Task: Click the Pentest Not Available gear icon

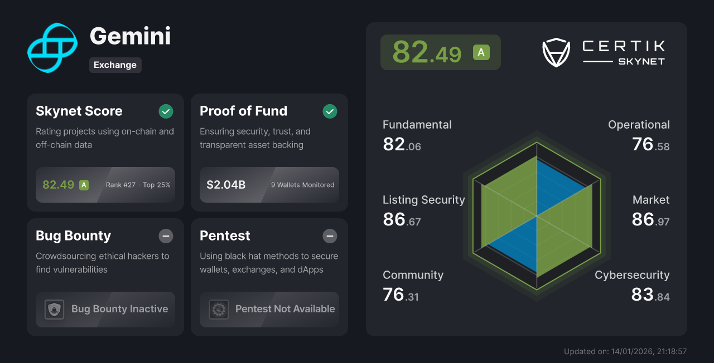Action: tap(218, 310)
